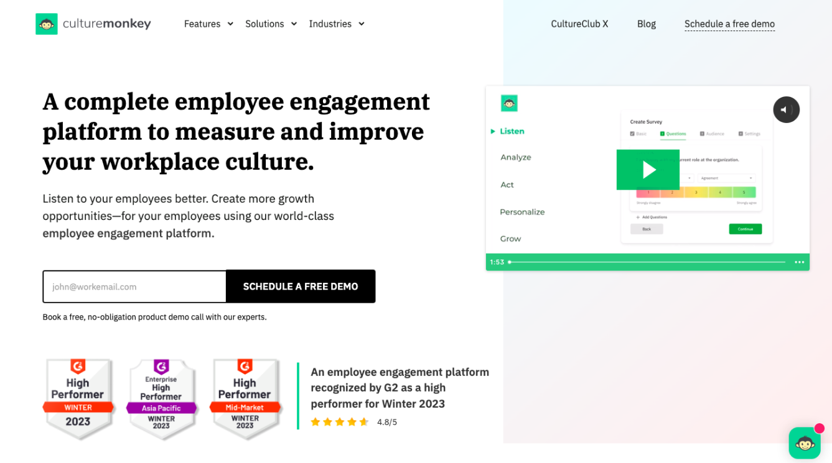Toggle the completed Basic step checkbox
The image size is (832, 463).
[x=632, y=134]
